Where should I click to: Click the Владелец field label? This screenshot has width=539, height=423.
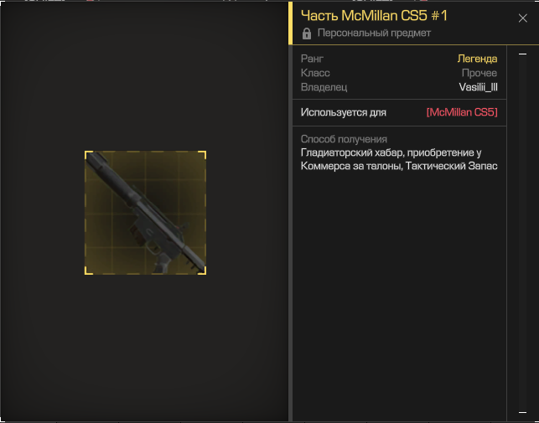point(324,87)
